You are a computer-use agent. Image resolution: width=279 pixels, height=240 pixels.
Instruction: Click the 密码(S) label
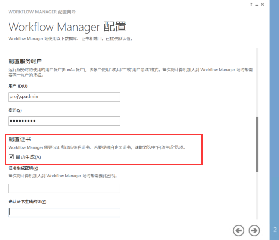(x=15, y=110)
